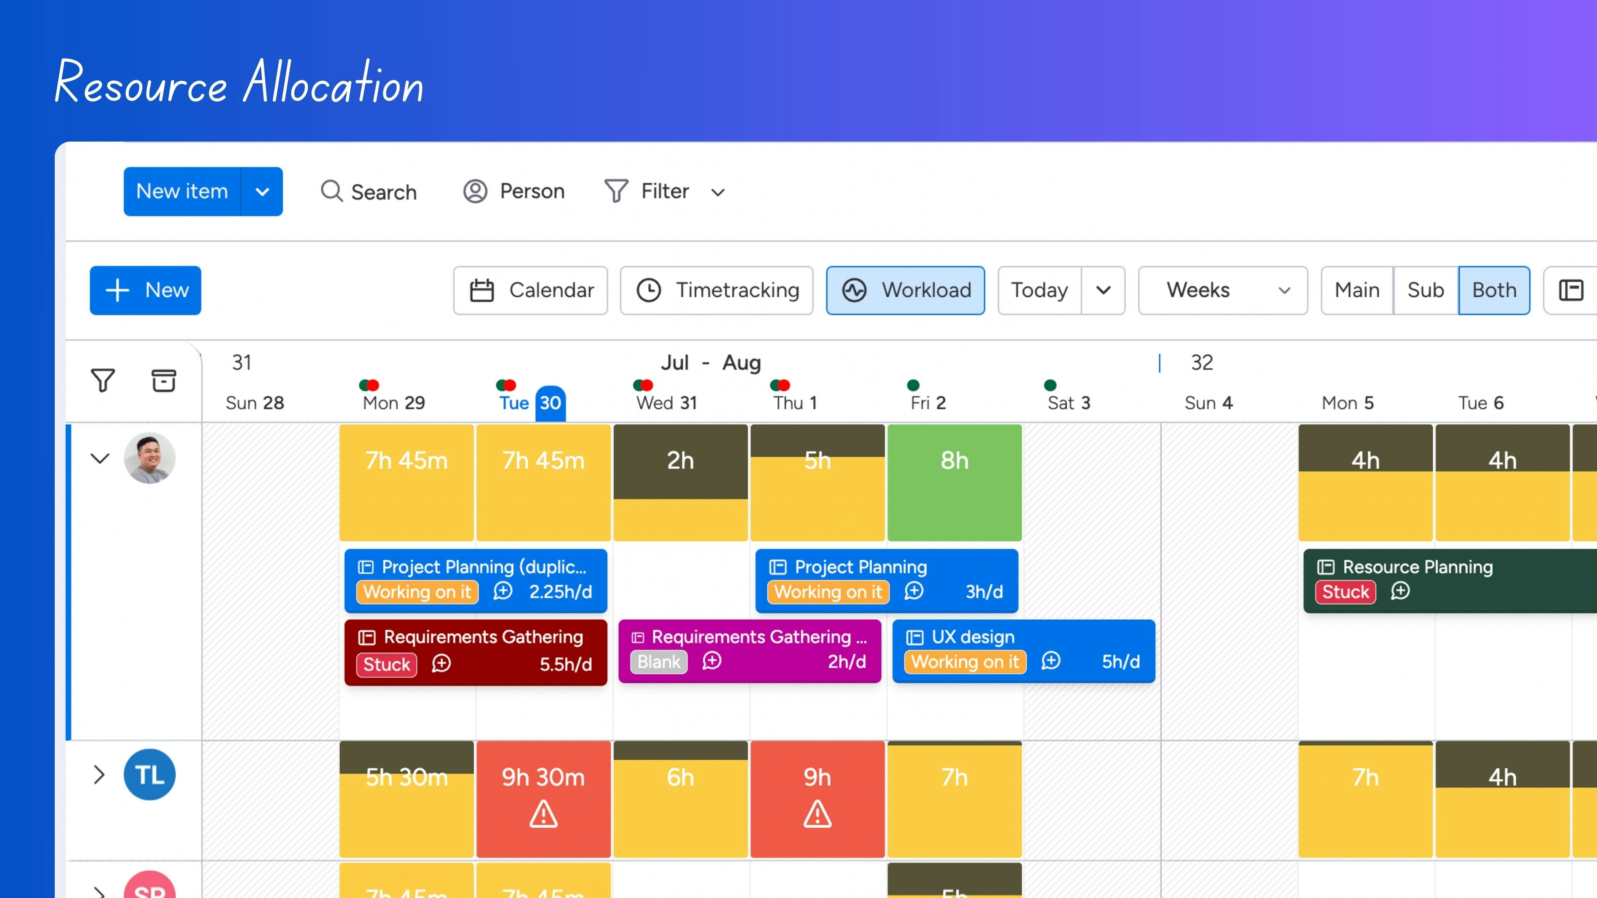Click the funnel filter icon above the people list
Viewport: 1597px width, 898px height.
[103, 380]
